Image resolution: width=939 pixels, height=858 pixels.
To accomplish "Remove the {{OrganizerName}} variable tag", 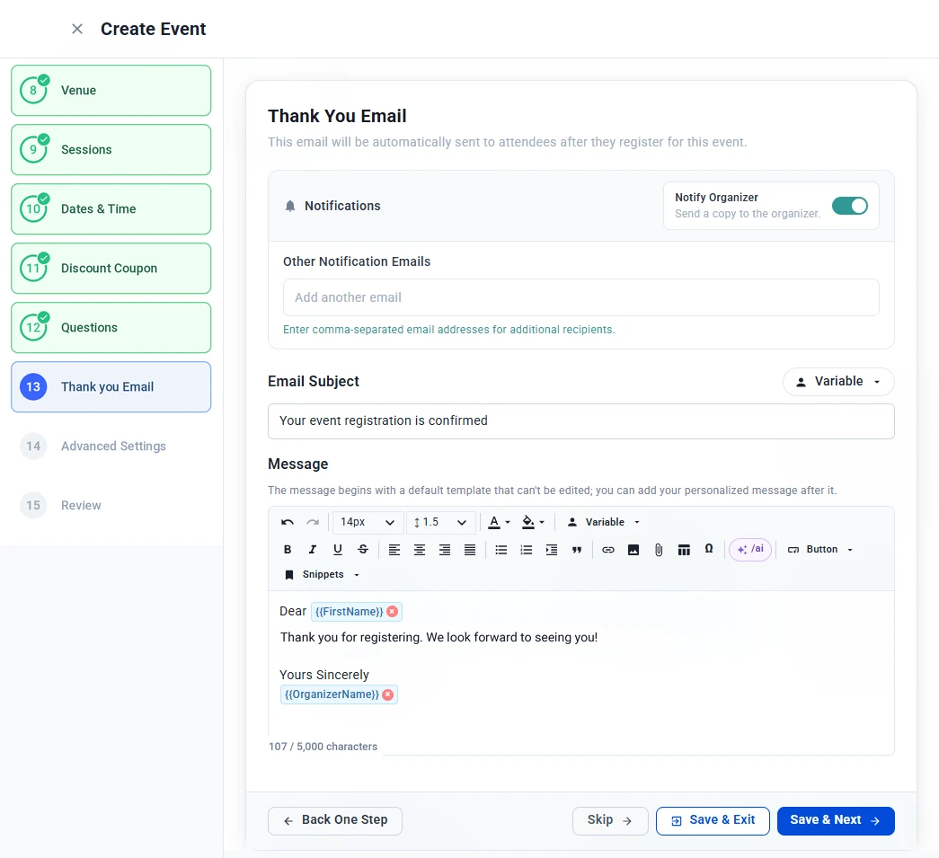I will 388,694.
